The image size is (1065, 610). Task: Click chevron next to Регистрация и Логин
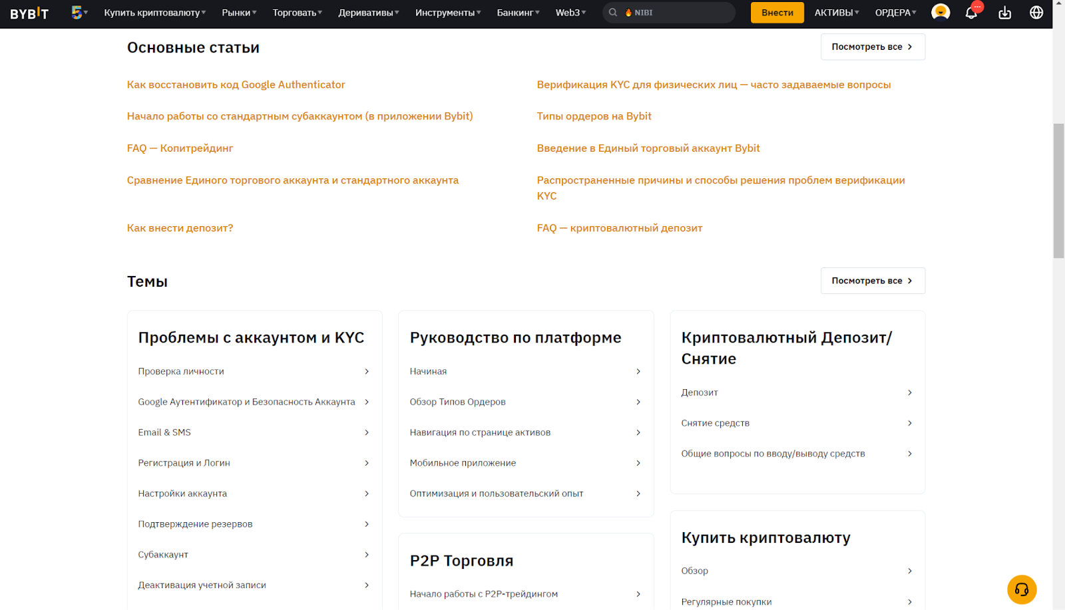367,463
